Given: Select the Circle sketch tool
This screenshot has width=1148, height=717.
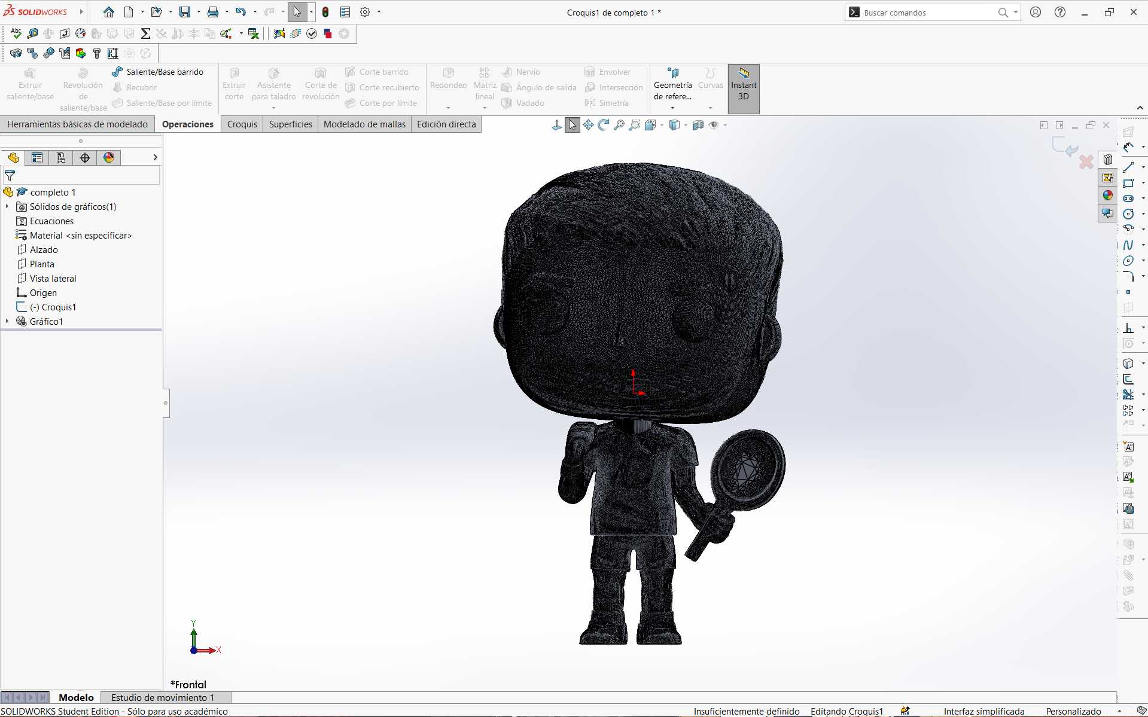Looking at the screenshot, I should click(x=1128, y=213).
